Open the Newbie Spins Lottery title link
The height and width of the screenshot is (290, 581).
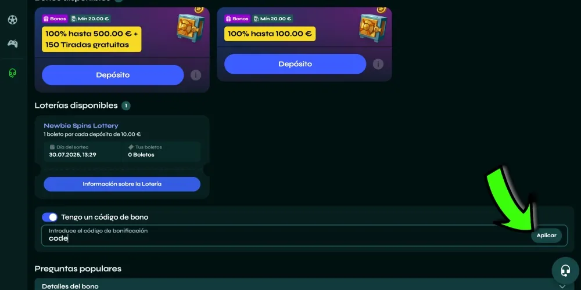pos(81,126)
